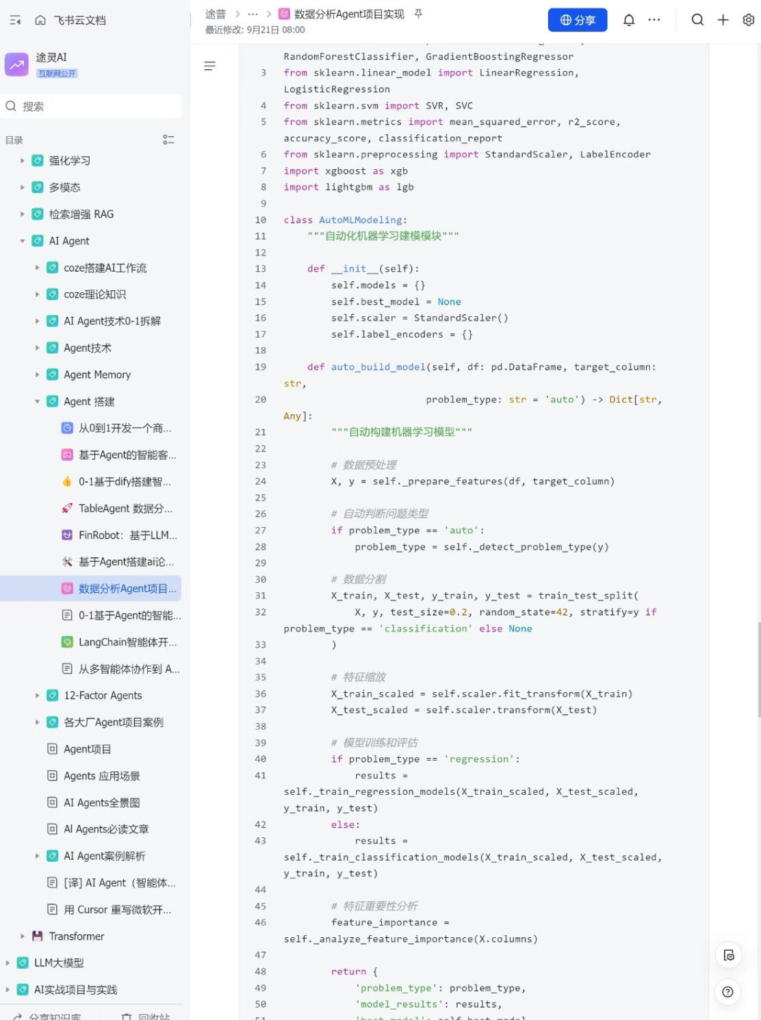Image resolution: width=761 pixels, height=1020 pixels.
Task: Open 从0到1开发一个商... document
Action: tap(125, 428)
